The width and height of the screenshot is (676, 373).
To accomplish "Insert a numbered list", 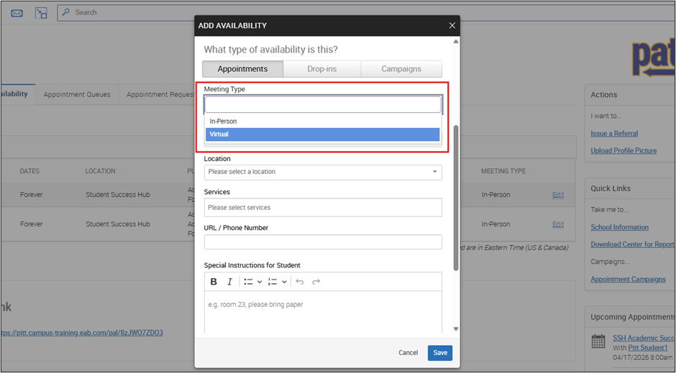I will click(273, 282).
